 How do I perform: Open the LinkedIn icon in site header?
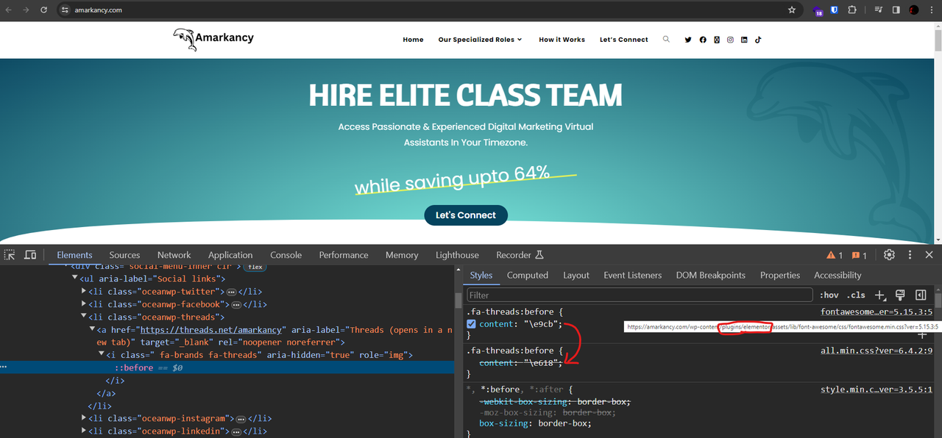tap(744, 40)
